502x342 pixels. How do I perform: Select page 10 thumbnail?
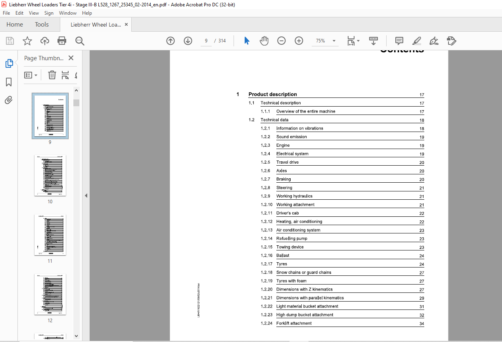pos(50,175)
